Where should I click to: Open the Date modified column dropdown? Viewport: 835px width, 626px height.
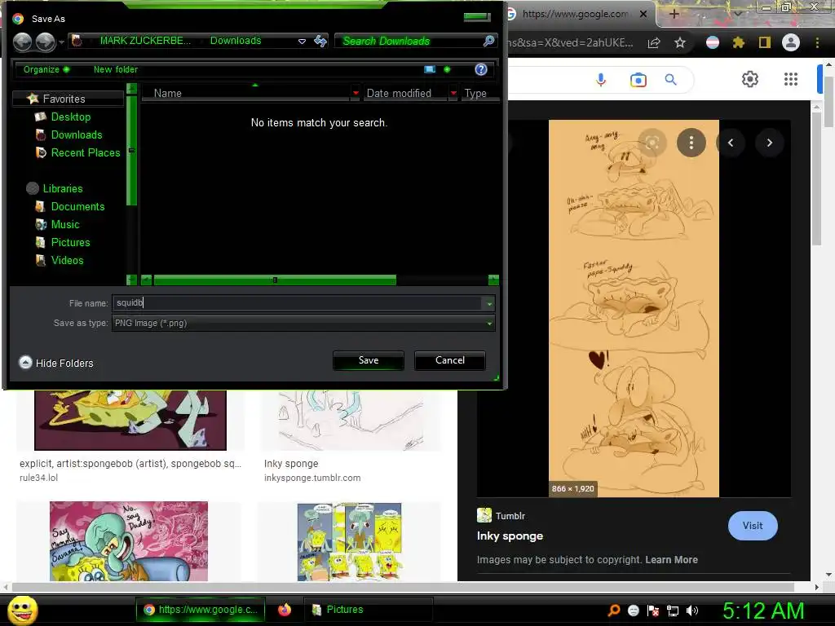[x=453, y=93]
